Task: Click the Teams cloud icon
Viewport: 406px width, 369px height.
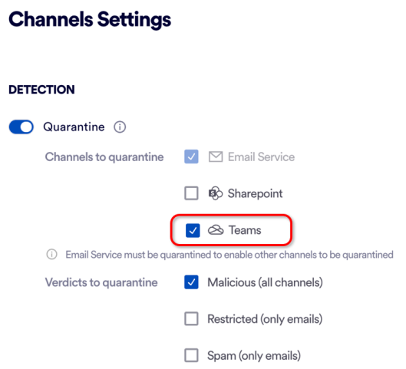Action: [216, 230]
